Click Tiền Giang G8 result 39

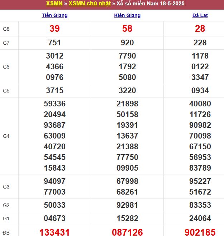coord(55,29)
